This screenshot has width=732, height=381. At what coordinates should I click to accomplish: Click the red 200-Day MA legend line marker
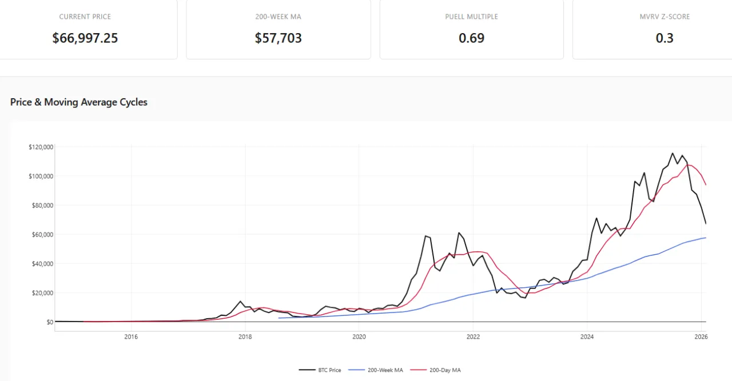click(x=421, y=370)
